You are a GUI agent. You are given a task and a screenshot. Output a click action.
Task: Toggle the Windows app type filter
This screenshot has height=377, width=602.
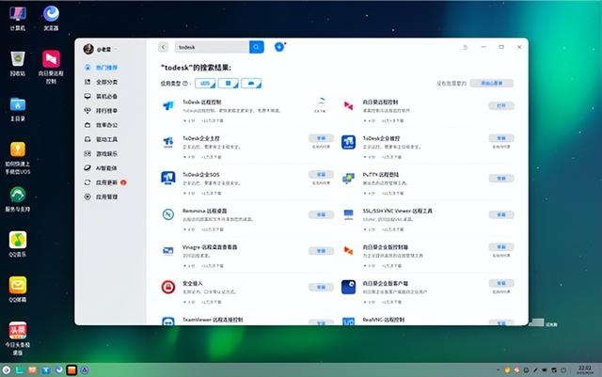click(228, 84)
